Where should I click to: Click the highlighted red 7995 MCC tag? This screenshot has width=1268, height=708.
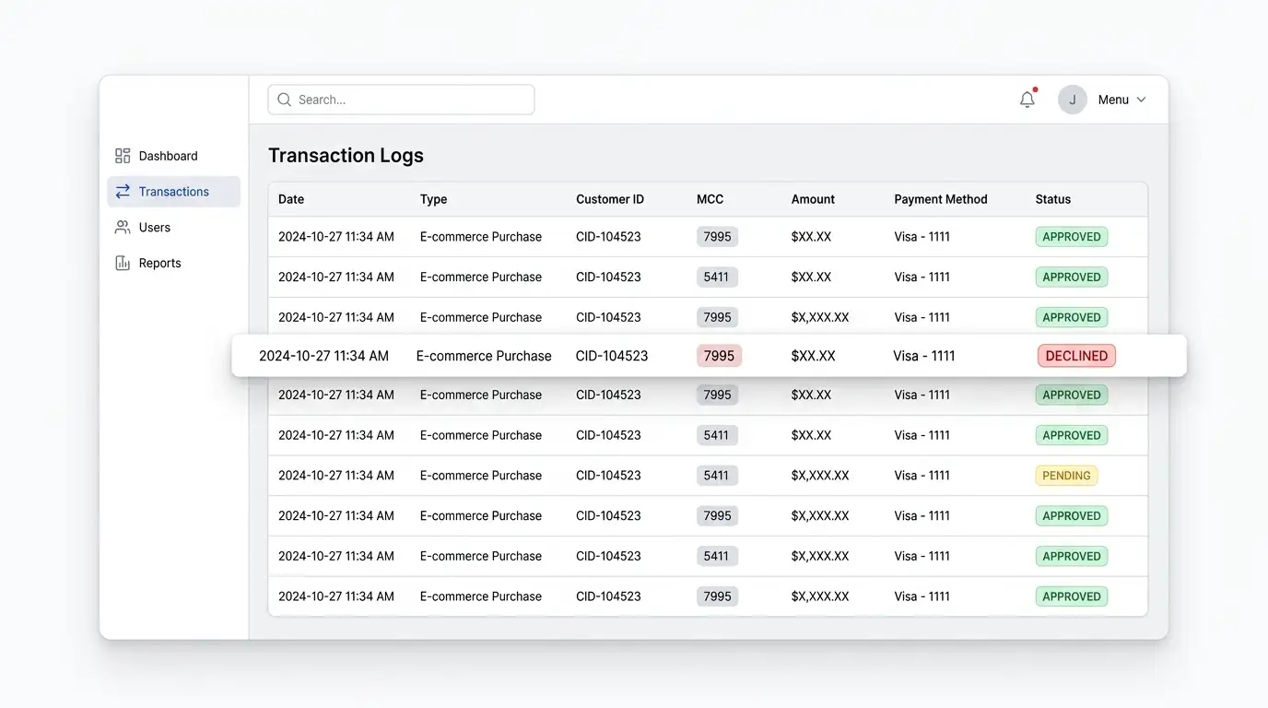(719, 356)
